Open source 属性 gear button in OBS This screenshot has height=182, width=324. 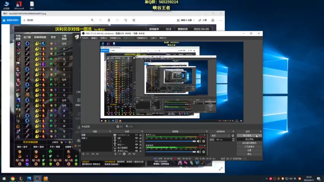coord(120,127)
